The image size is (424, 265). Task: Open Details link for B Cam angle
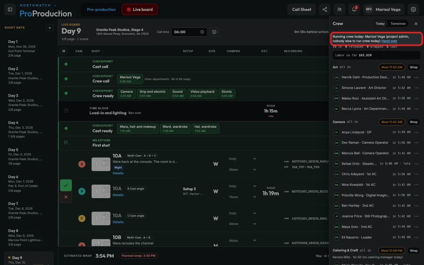118,195
